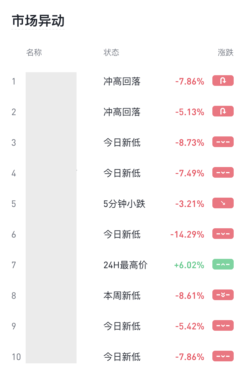Select the green +6.02% change value
This screenshot has height=372, width=245.
coord(189,265)
